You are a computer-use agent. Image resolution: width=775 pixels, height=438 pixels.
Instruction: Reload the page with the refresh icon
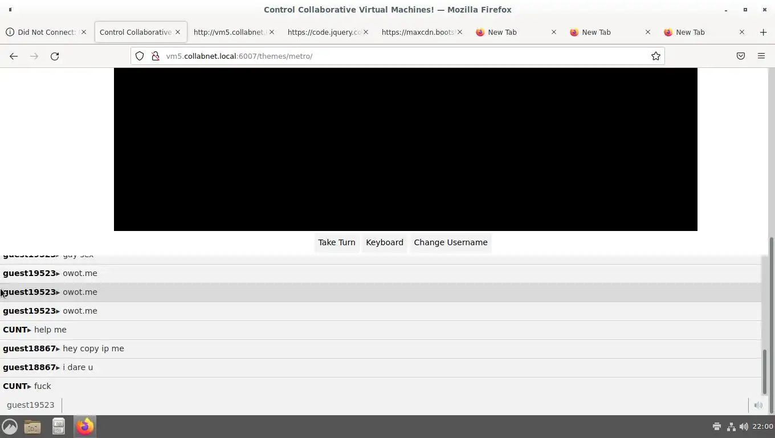[55, 56]
